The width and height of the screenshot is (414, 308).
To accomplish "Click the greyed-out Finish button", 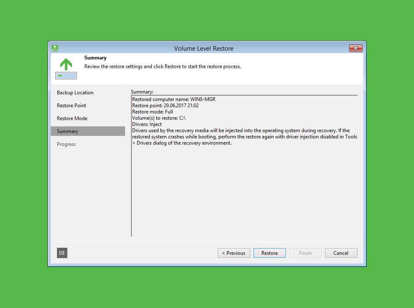I will point(305,253).
